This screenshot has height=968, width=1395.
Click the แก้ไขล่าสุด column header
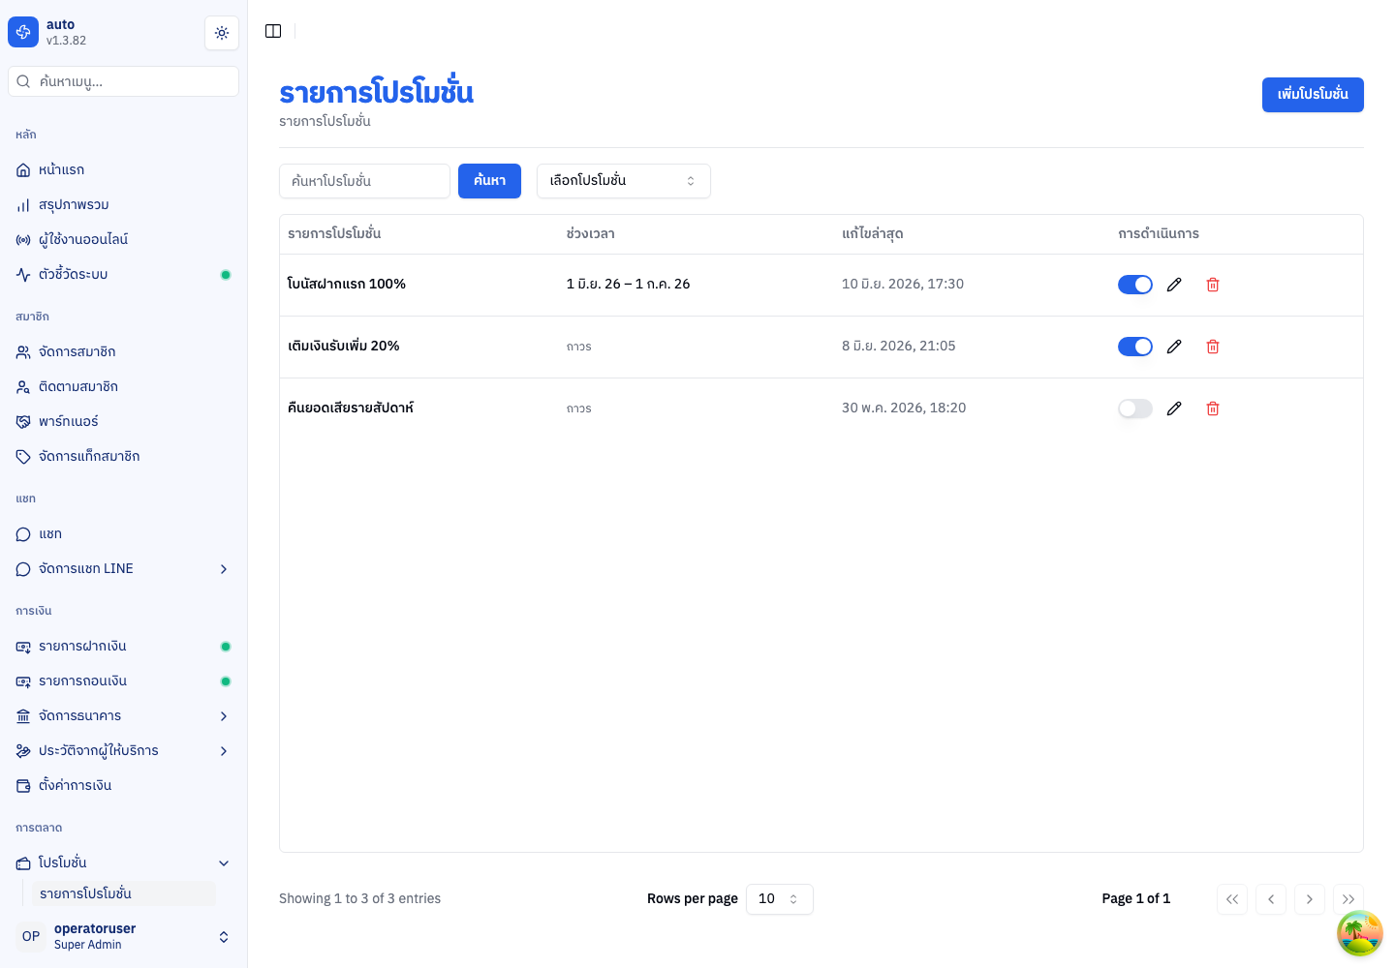[x=873, y=234]
